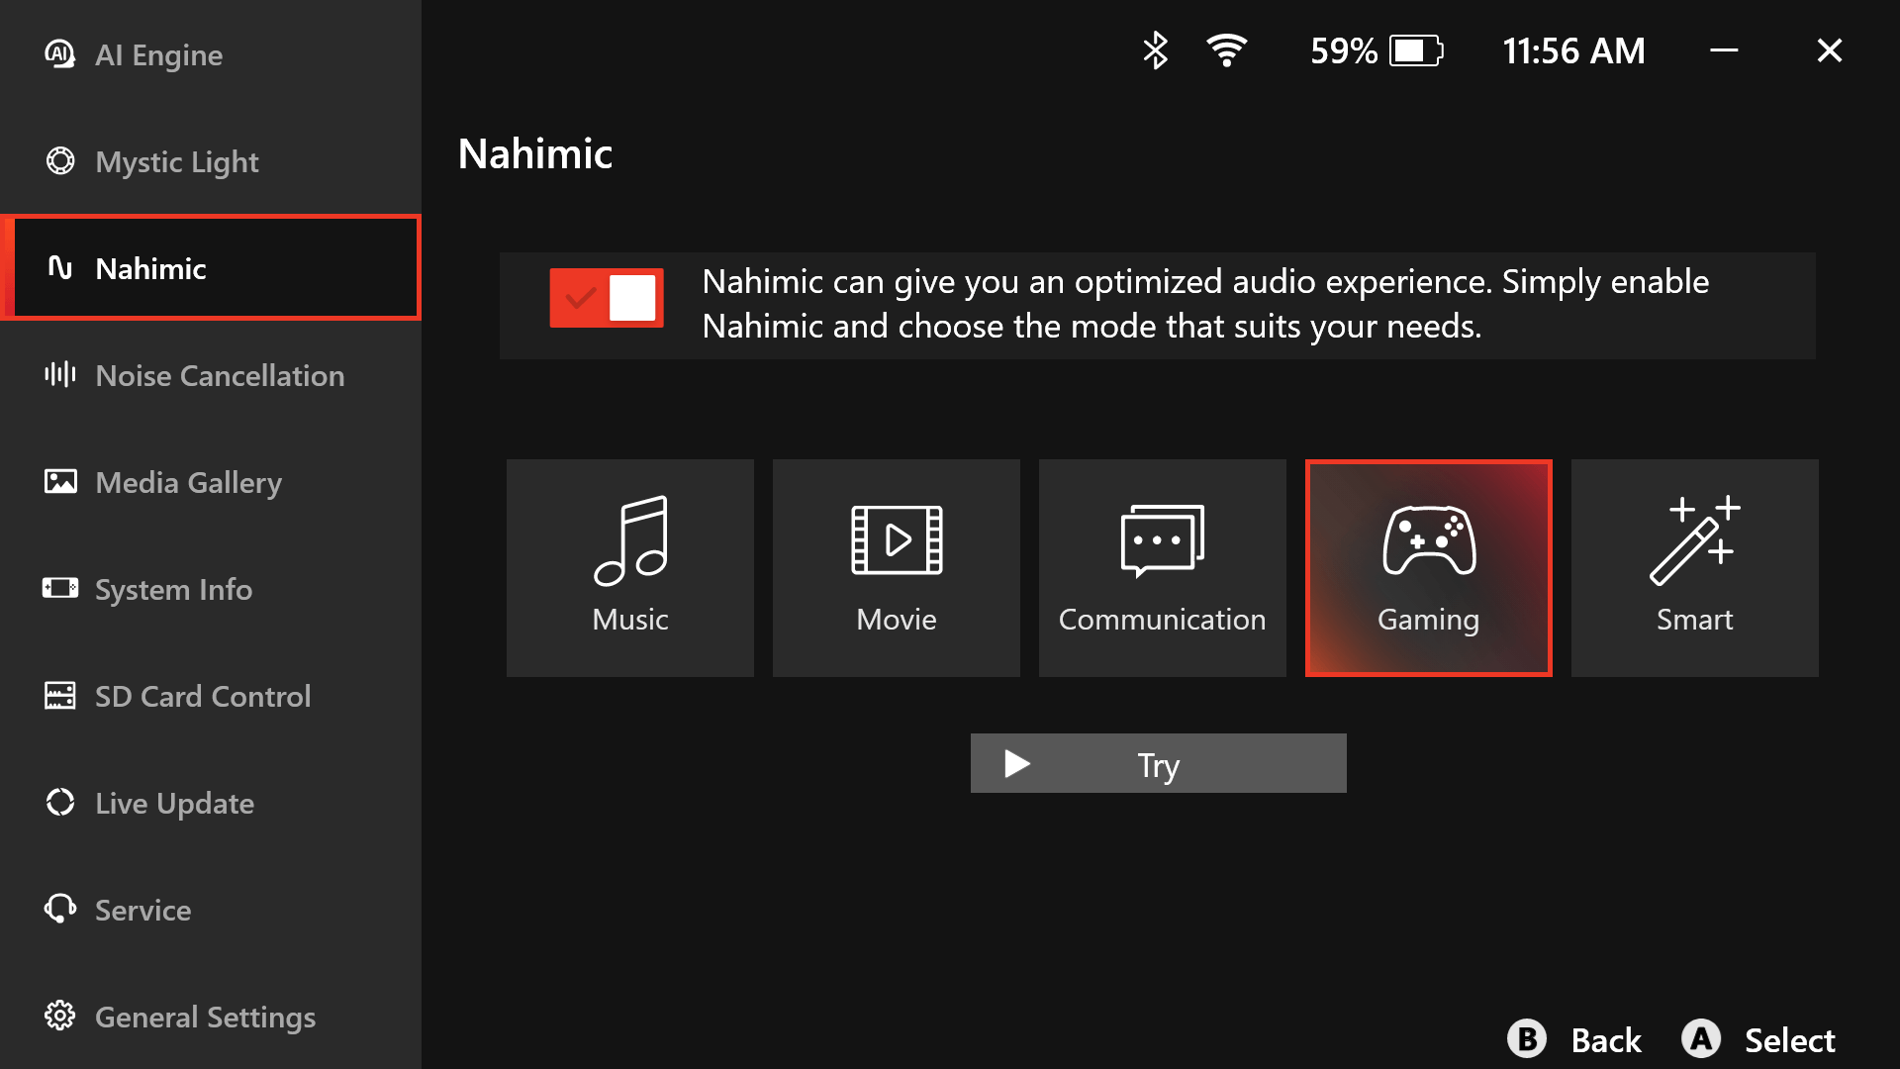1900x1069 pixels.
Task: Click the Nahimic page heading
Action: tap(535, 153)
